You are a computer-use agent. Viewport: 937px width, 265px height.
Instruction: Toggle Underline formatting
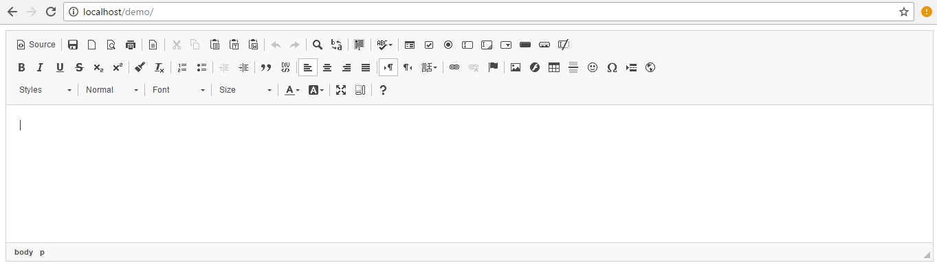pyautogui.click(x=60, y=67)
